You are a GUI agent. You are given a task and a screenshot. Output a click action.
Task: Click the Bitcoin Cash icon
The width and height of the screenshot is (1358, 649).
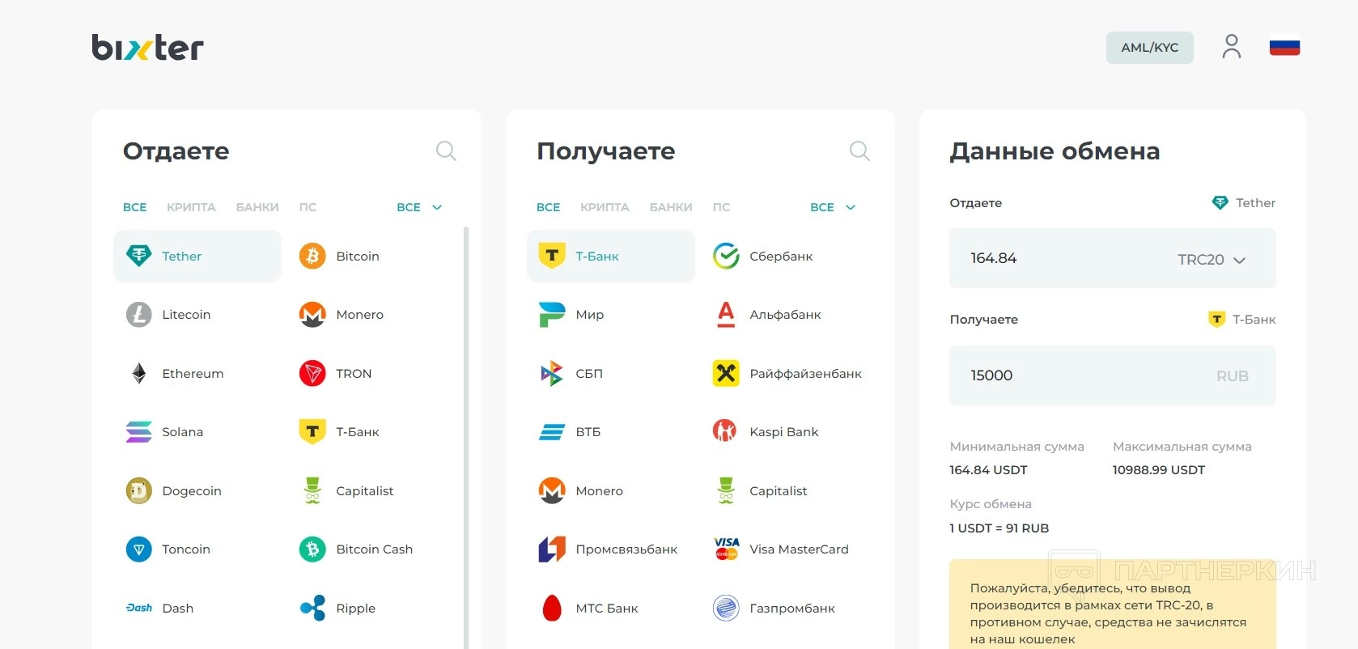click(x=312, y=549)
